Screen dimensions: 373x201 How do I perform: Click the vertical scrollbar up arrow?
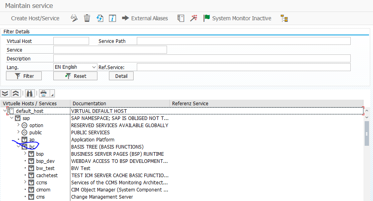(367, 111)
